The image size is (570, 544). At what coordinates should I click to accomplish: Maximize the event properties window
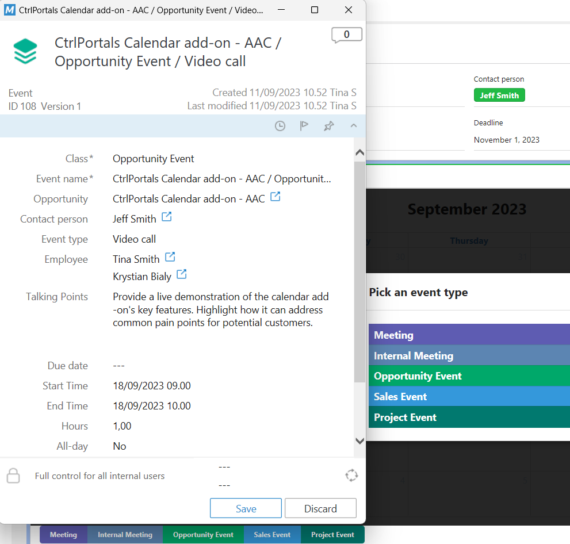click(x=315, y=10)
